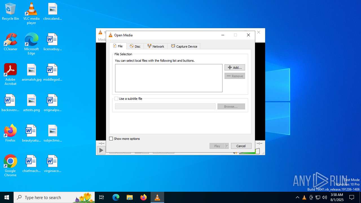Image resolution: width=361 pixels, height=203 pixels.
Task: Open Firefox from the taskbar
Action: click(x=144, y=197)
